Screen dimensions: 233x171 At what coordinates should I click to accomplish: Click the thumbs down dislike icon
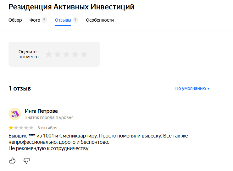point(26,161)
